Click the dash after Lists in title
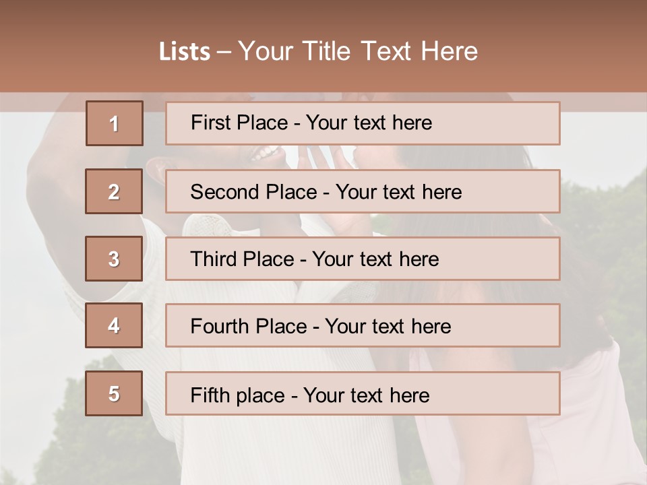This screenshot has width=647, height=485. click(224, 51)
